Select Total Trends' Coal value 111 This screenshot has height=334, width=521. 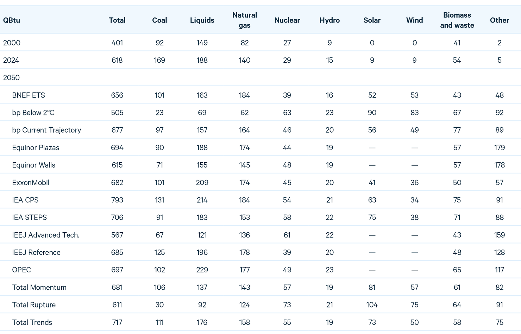(159, 322)
